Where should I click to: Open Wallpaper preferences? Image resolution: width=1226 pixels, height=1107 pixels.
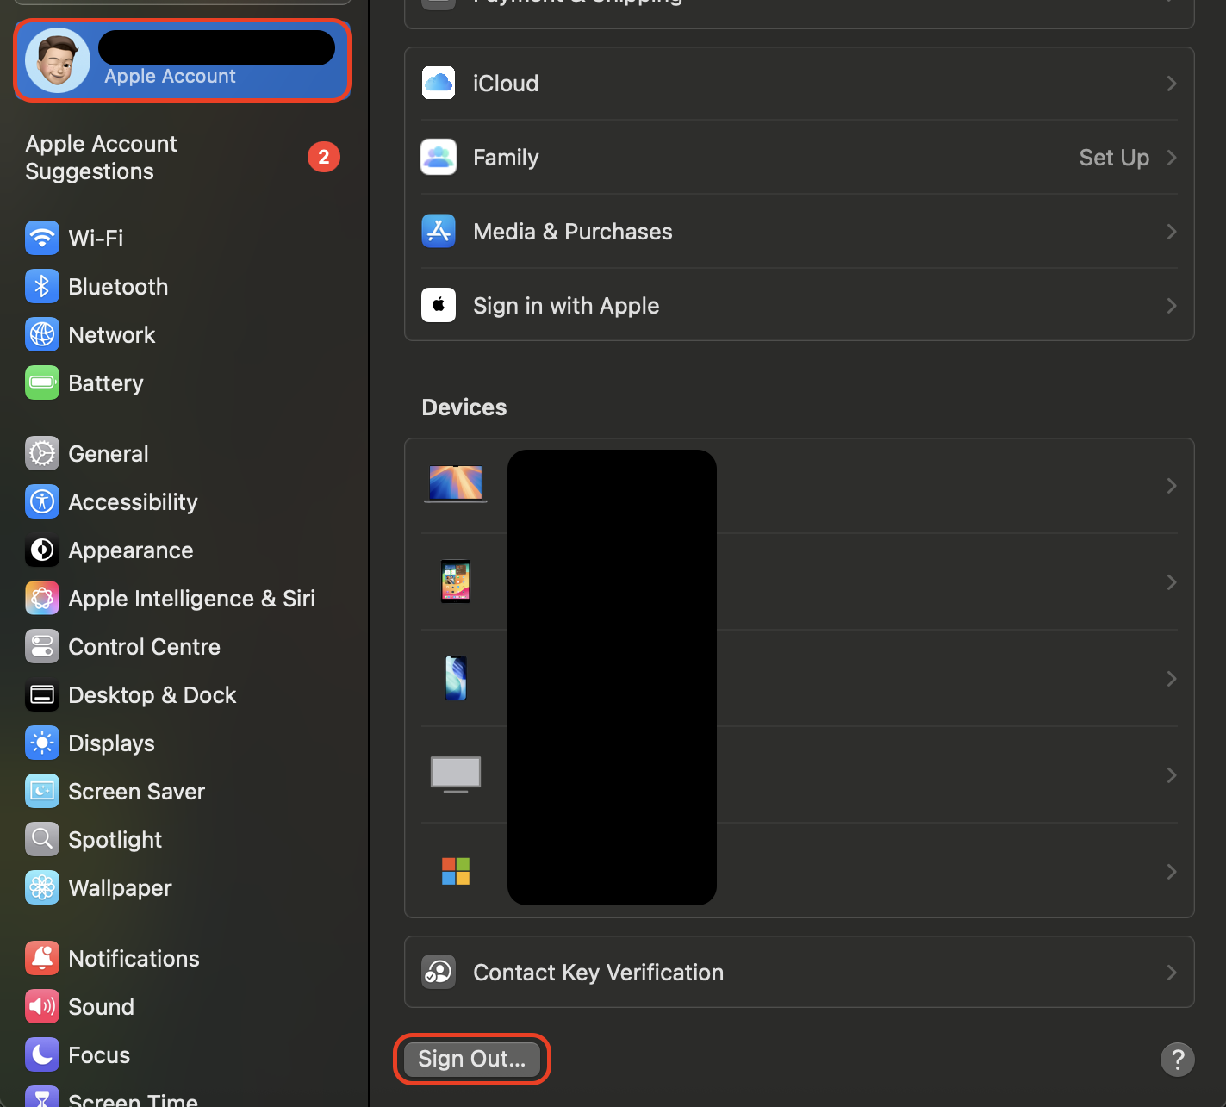click(120, 887)
